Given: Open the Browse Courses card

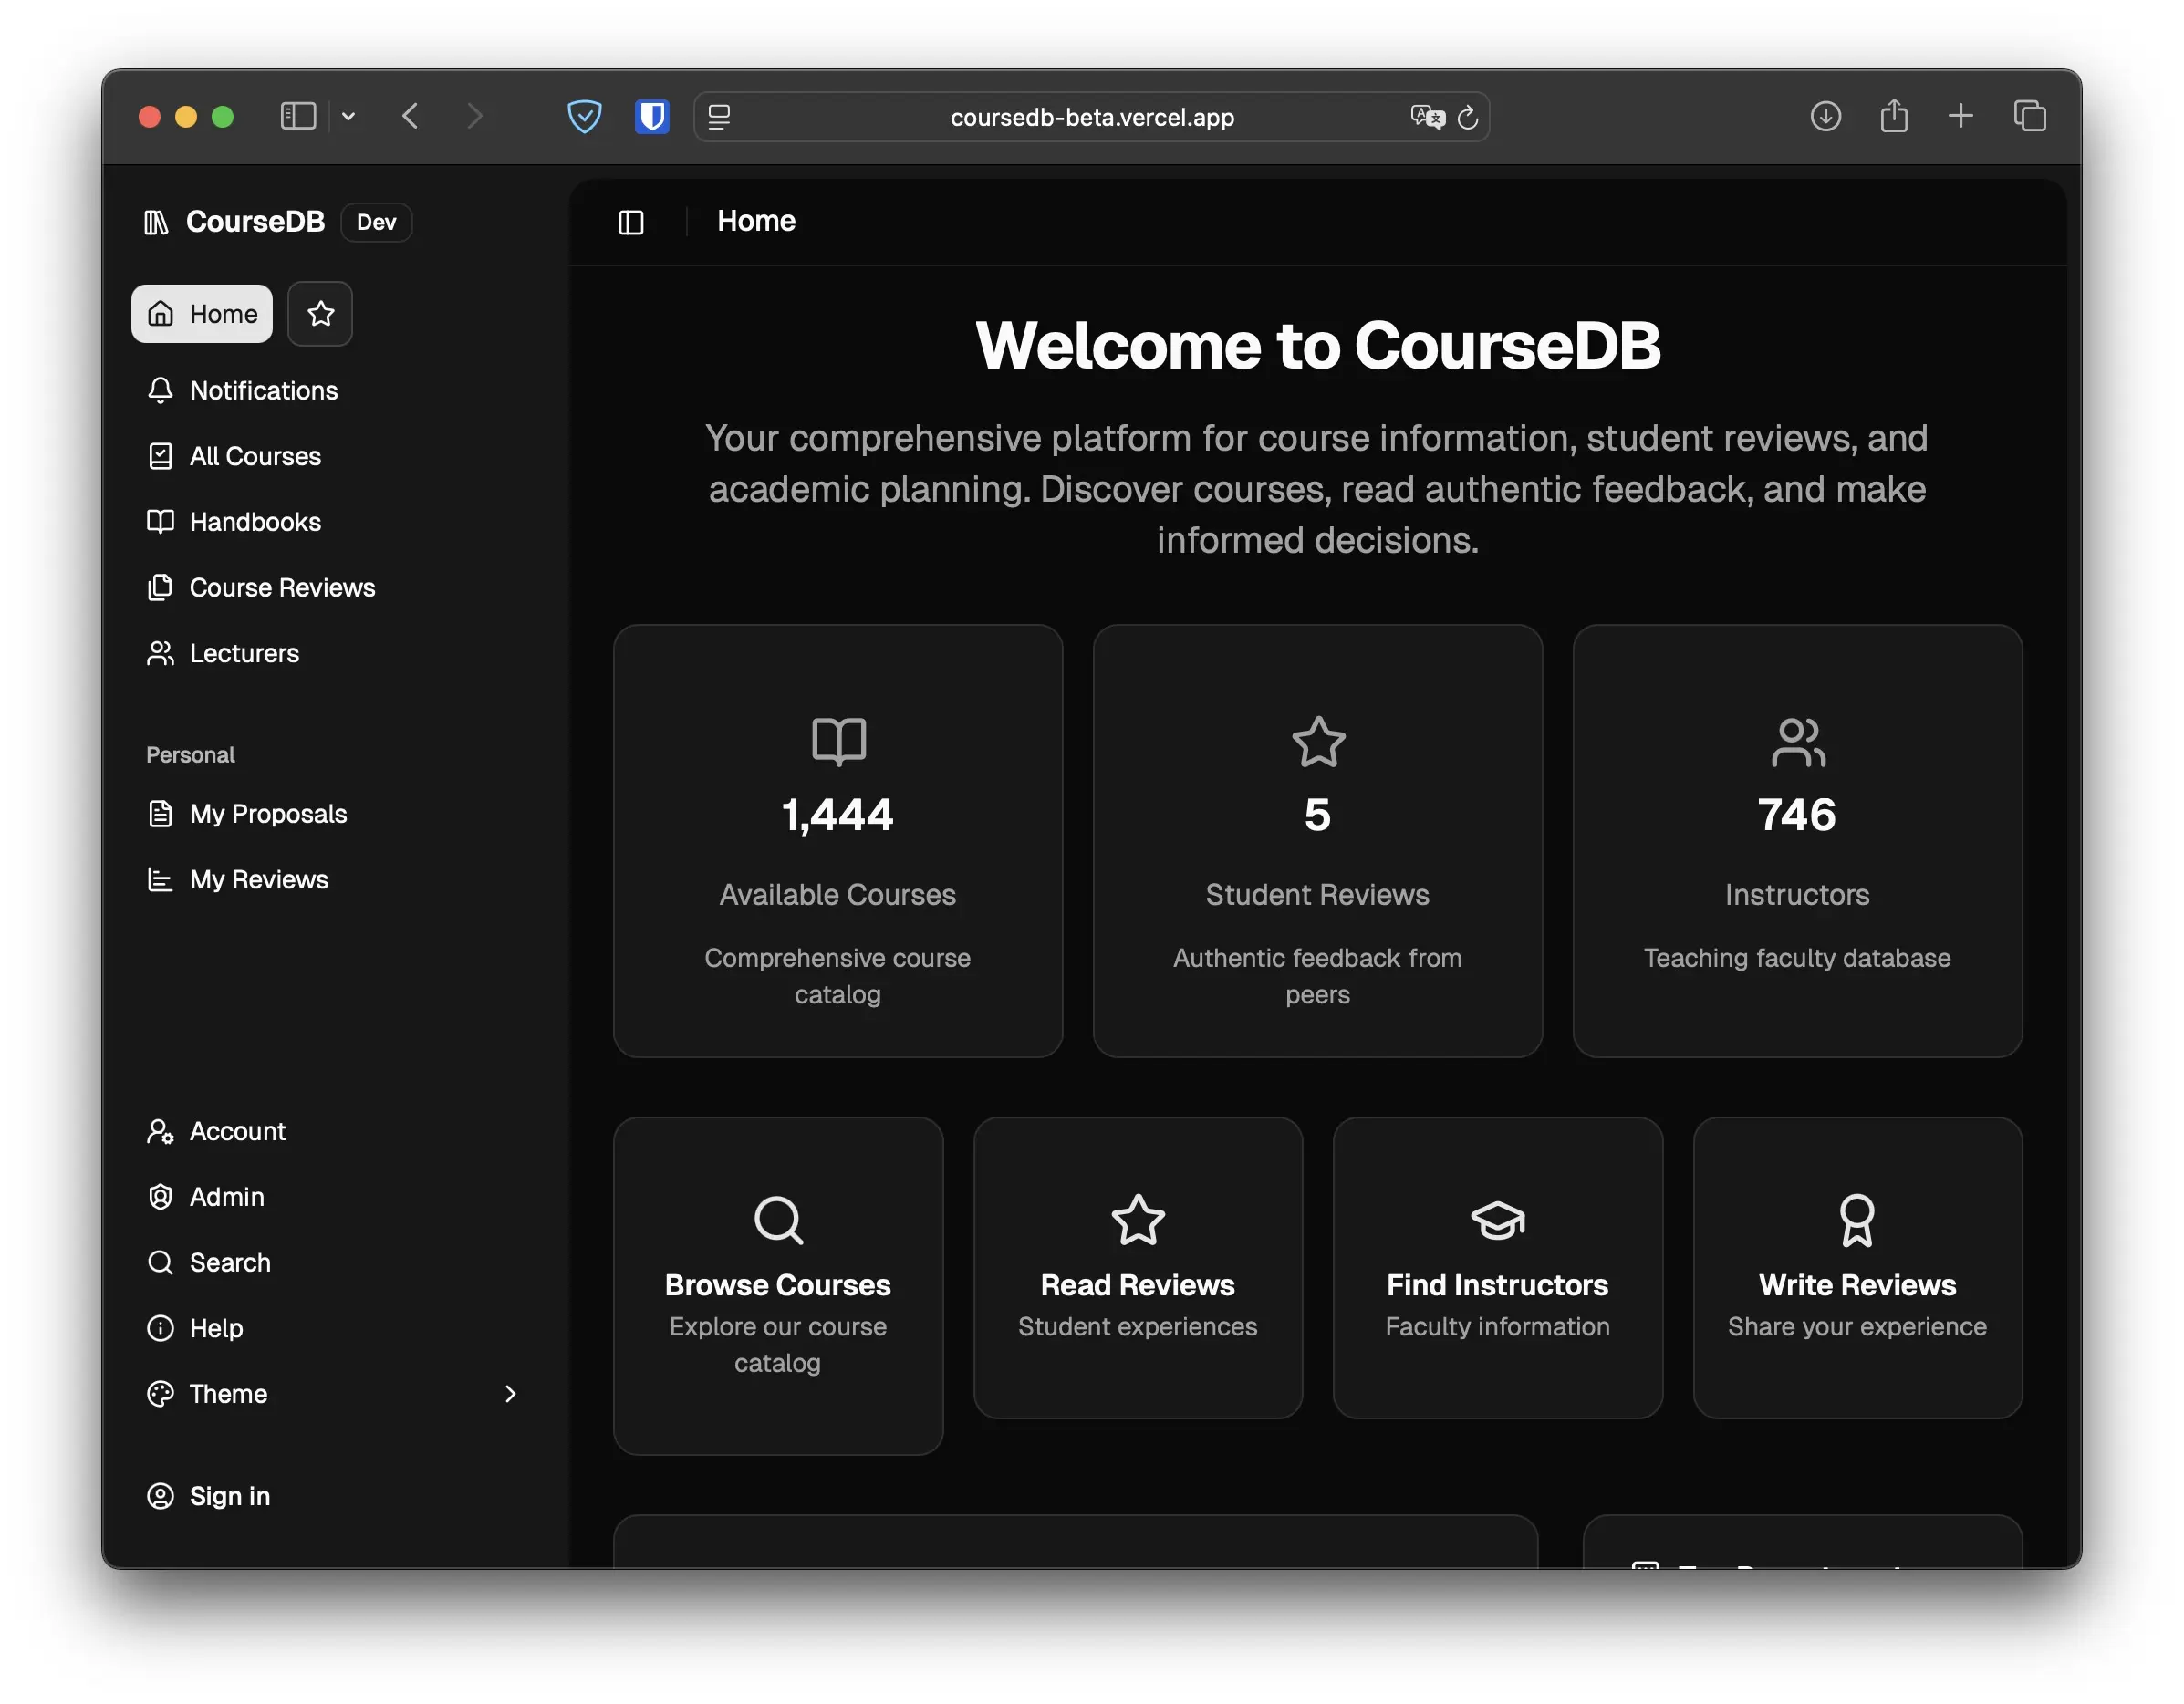Looking at the screenshot, I should coord(778,1286).
